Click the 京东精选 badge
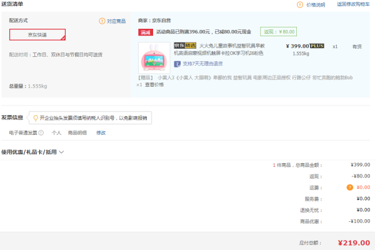Viewport: 375px width, 250px height. pos(185,46)
